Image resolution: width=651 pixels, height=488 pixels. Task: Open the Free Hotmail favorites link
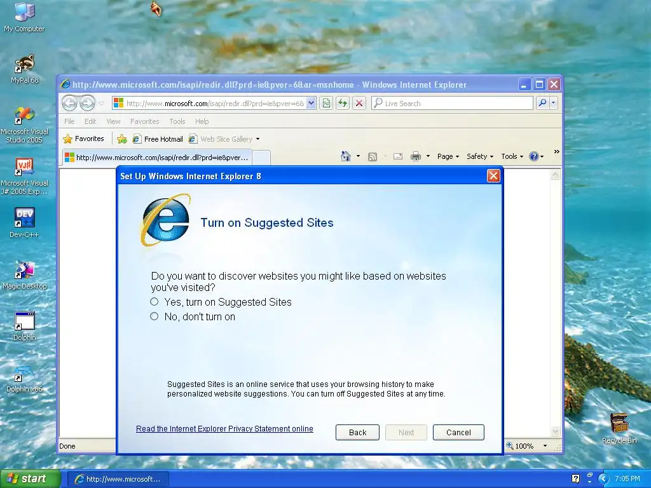coord(158,139)
